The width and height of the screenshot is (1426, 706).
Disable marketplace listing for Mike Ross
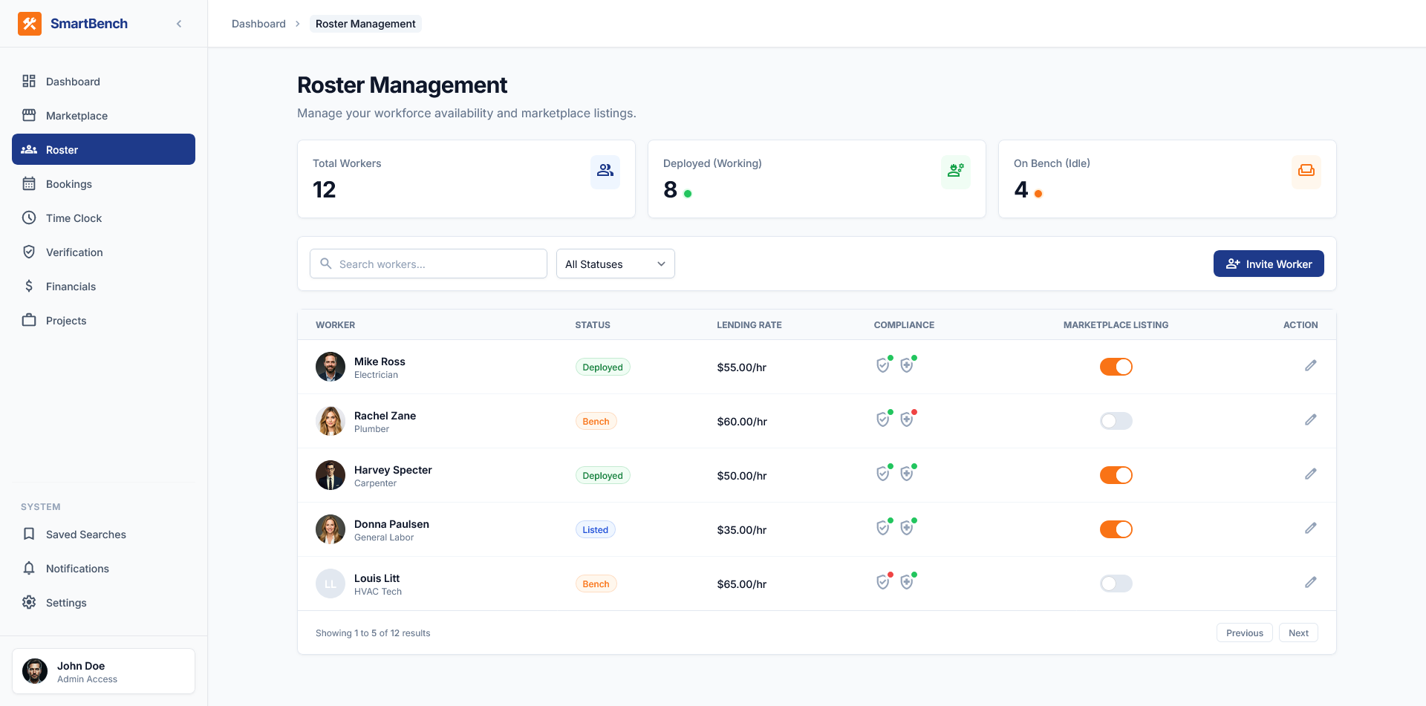[1116, 367]
